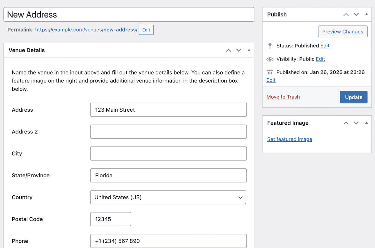The width and height of the screenshot is (375, 248).
Task: Edit the publish status
Action: tap(325, 46)
